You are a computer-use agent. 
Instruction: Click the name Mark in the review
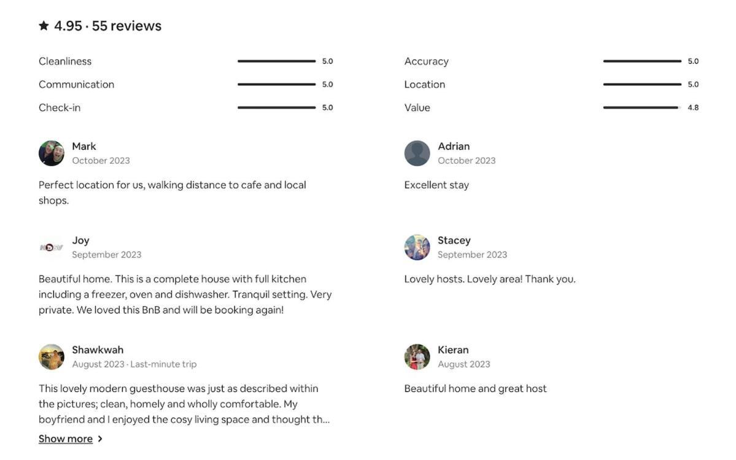point(84,147)
